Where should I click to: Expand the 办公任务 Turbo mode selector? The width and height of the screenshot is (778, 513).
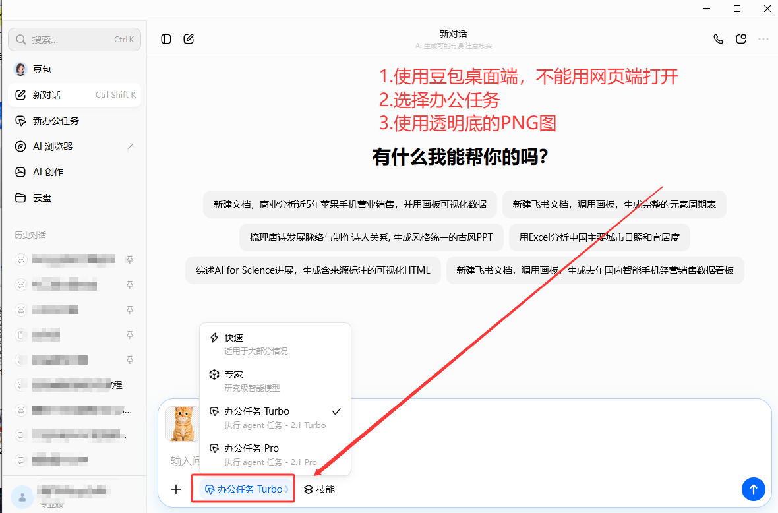(x=246, y=489)
